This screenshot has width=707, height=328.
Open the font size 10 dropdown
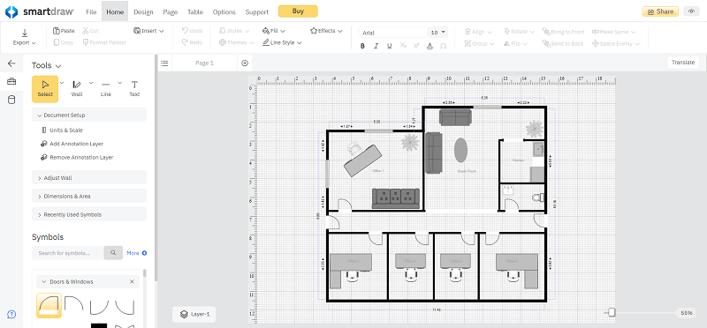[438, 33]
